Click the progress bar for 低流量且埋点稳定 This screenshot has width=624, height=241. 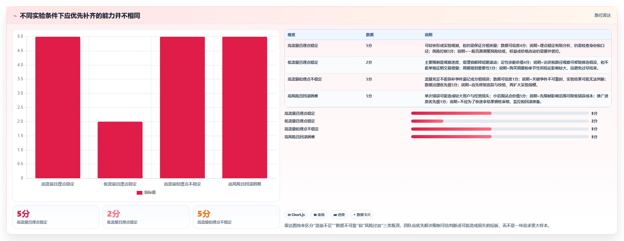pos(500,121)
